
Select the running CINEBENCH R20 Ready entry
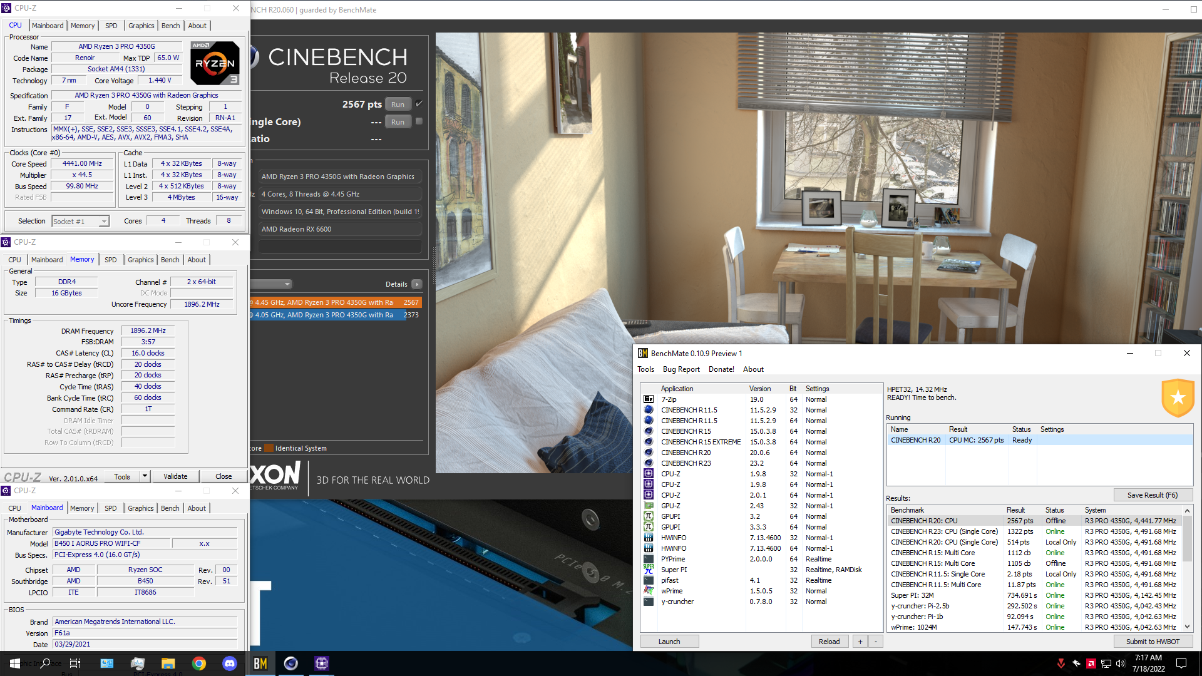coord(1039,440)
